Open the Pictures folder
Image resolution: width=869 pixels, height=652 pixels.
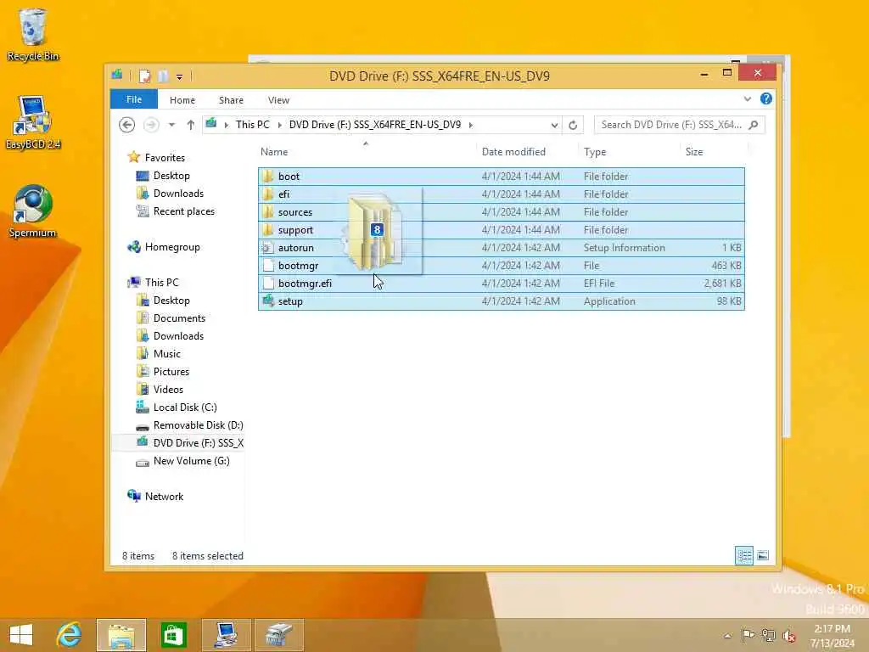point(163,372)
